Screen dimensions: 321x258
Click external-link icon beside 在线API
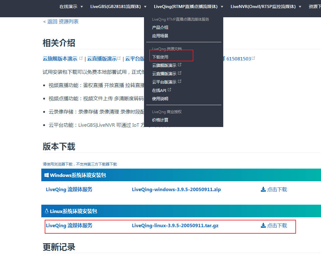point(170,90)
